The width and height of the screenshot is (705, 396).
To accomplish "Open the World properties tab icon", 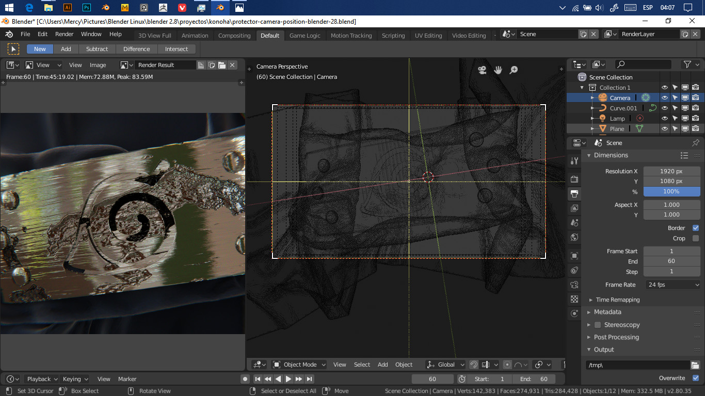I will 574,238.
